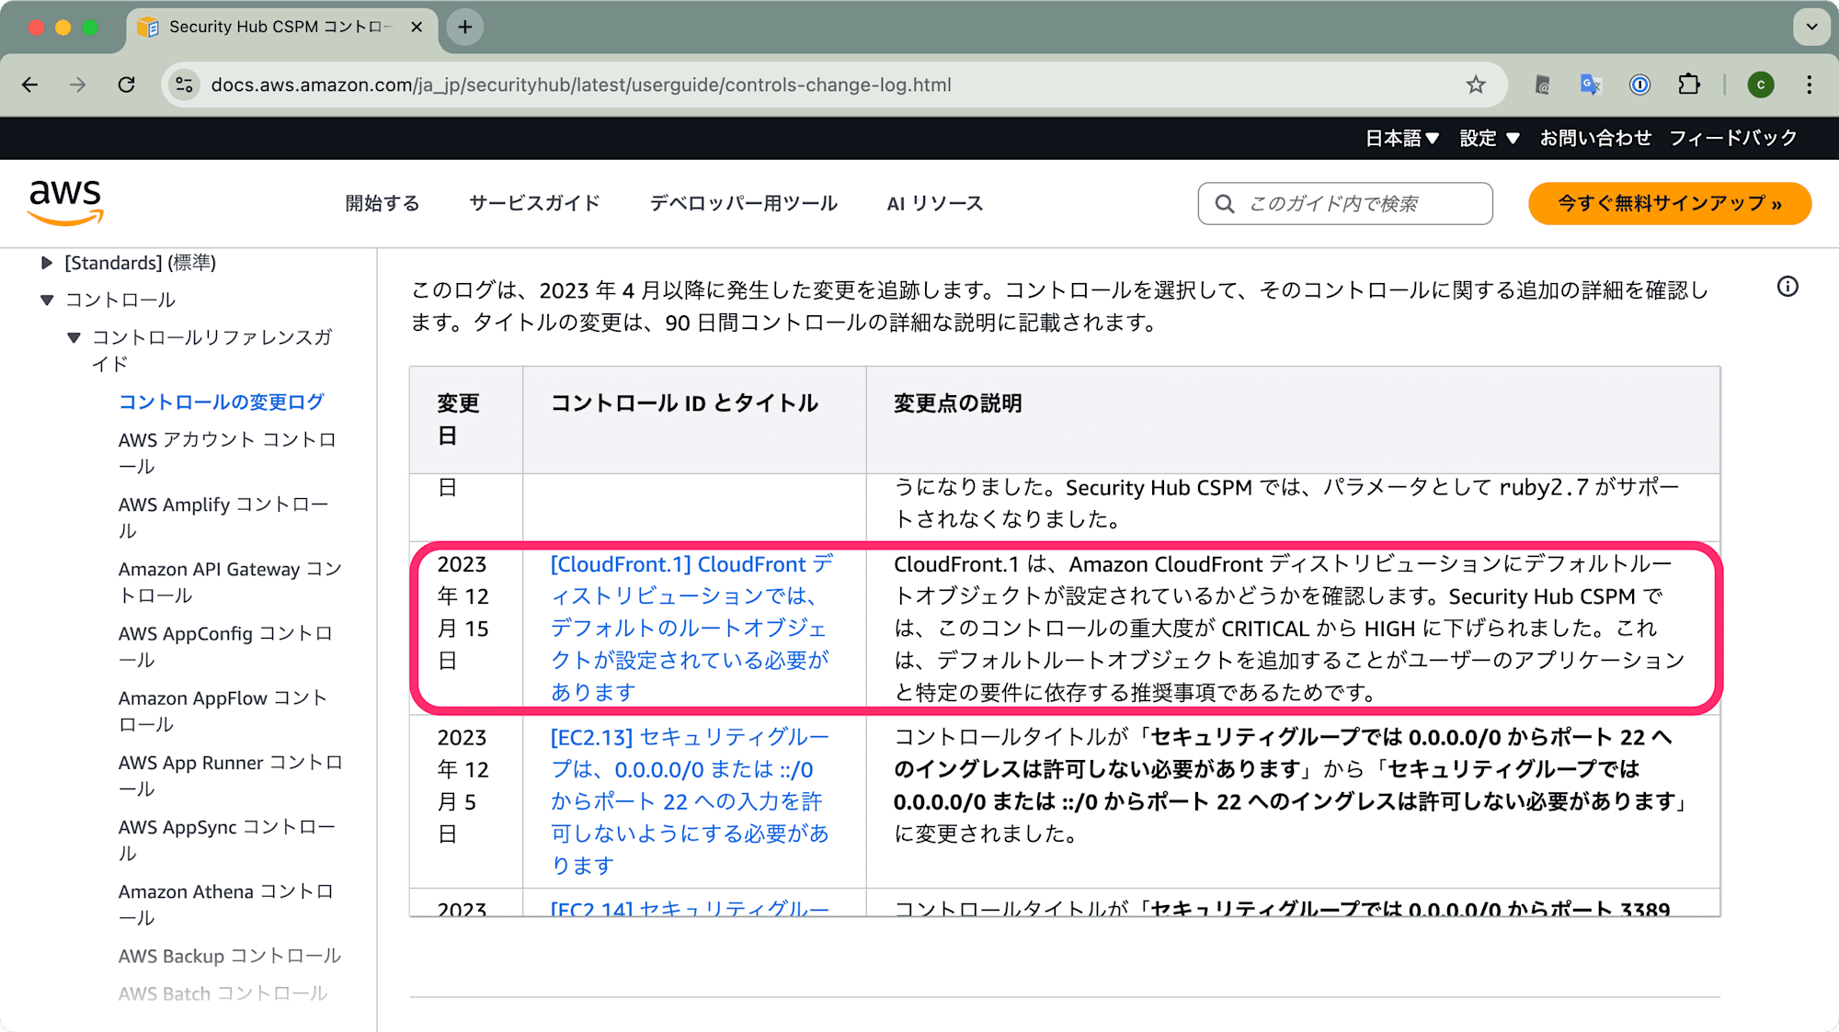This screenshot has height=1032, width=1839.
Task: Click the EC2.13 title change description
Action: click(1291, 786)
